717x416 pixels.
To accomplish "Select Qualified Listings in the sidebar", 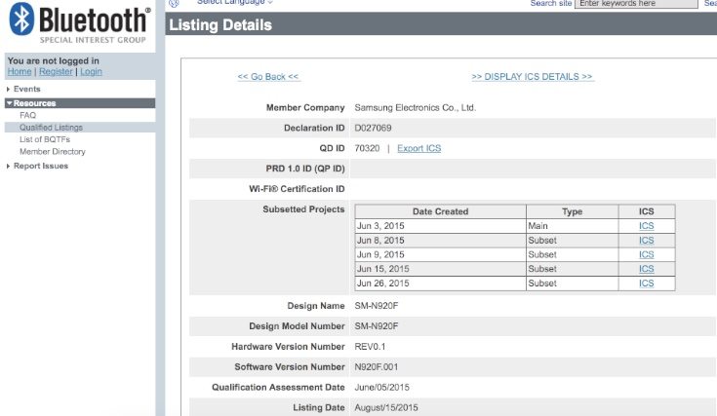I will (x=80, y=128).
